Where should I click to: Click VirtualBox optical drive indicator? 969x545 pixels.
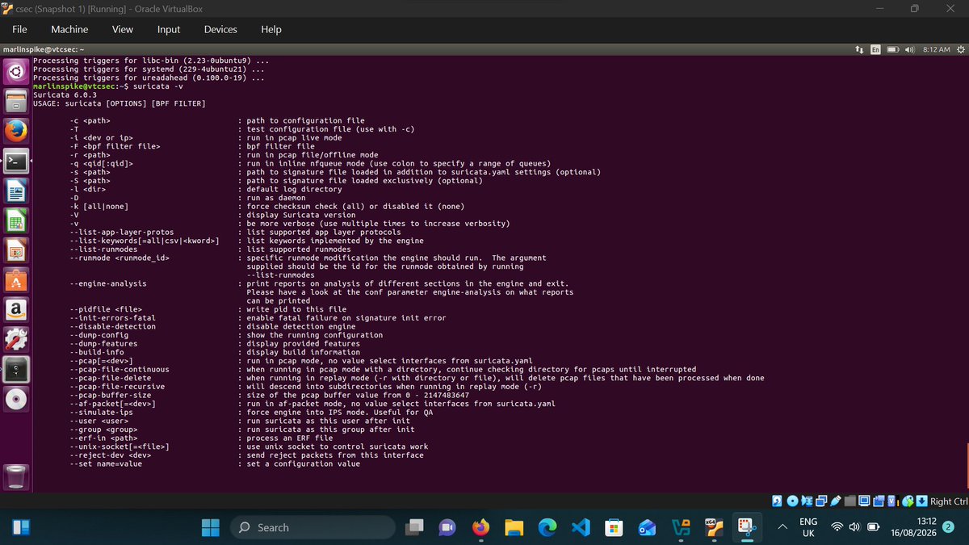click(x=793, y=501)
